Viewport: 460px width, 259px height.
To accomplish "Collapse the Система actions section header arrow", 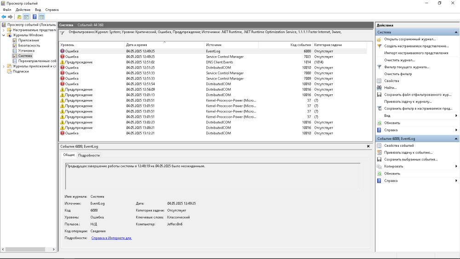I will pos(456,32).
